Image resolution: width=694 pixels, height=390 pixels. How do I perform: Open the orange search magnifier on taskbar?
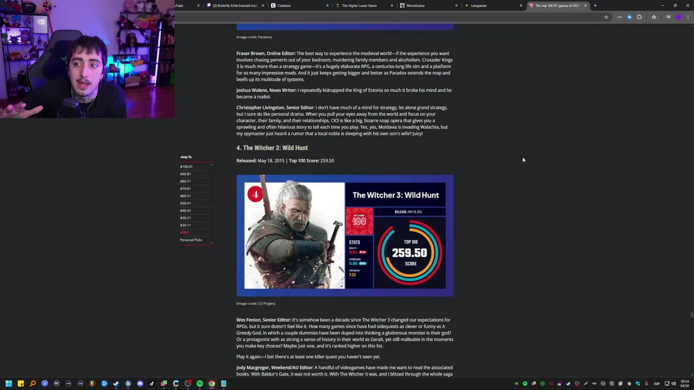(33, 383)
